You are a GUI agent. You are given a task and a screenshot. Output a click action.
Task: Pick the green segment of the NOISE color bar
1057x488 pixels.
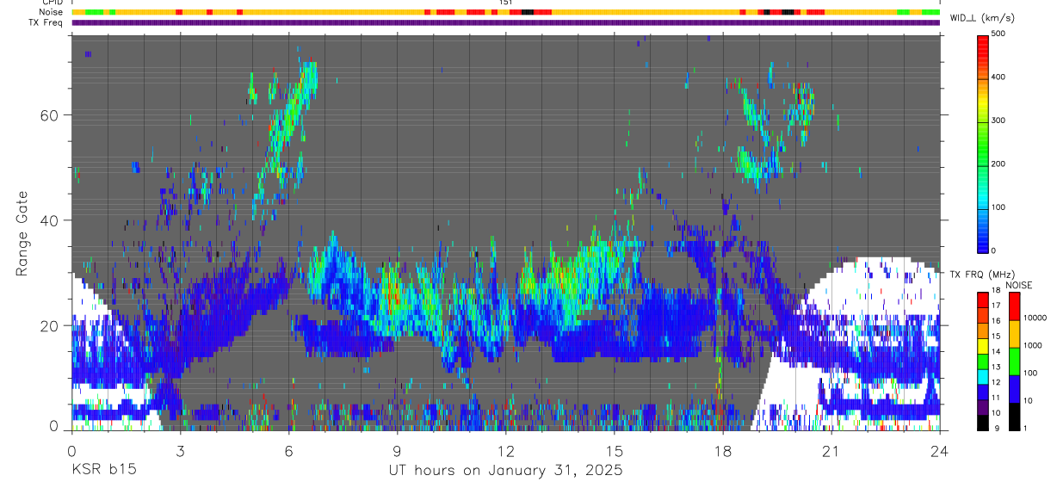coord(1014,361)
